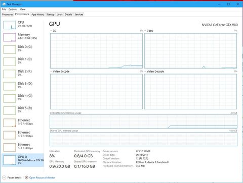Click the 35.3 MB hardware reserved value
The width and height of the screenshot is (243, 183).
pyautogui.click(x=140, y=166)
